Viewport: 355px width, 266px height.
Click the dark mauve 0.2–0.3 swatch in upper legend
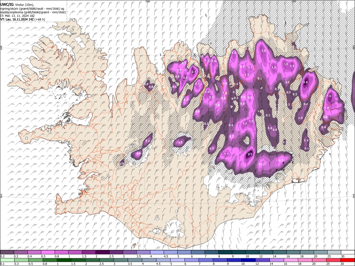click(7, 252)
